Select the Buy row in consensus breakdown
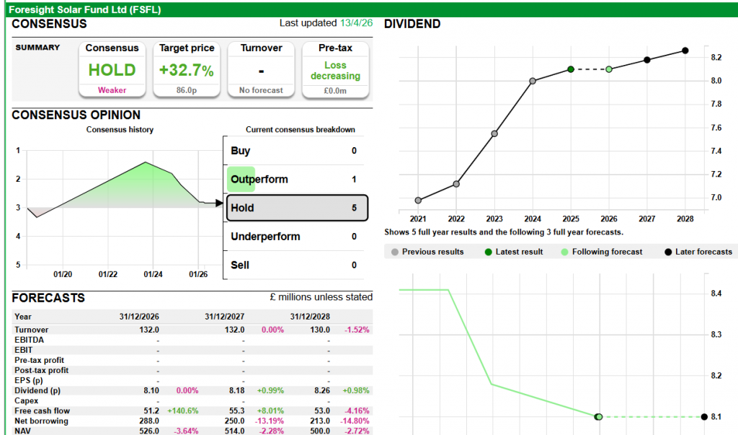738x435 pixels. click(295, 151)
